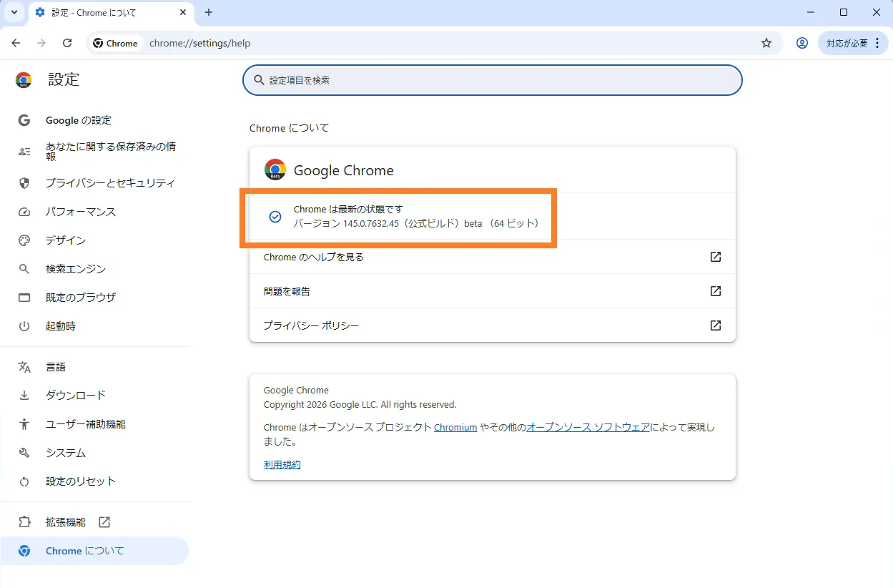Click the accessibility icon for ユーザー補助機能

click(24, 424)
